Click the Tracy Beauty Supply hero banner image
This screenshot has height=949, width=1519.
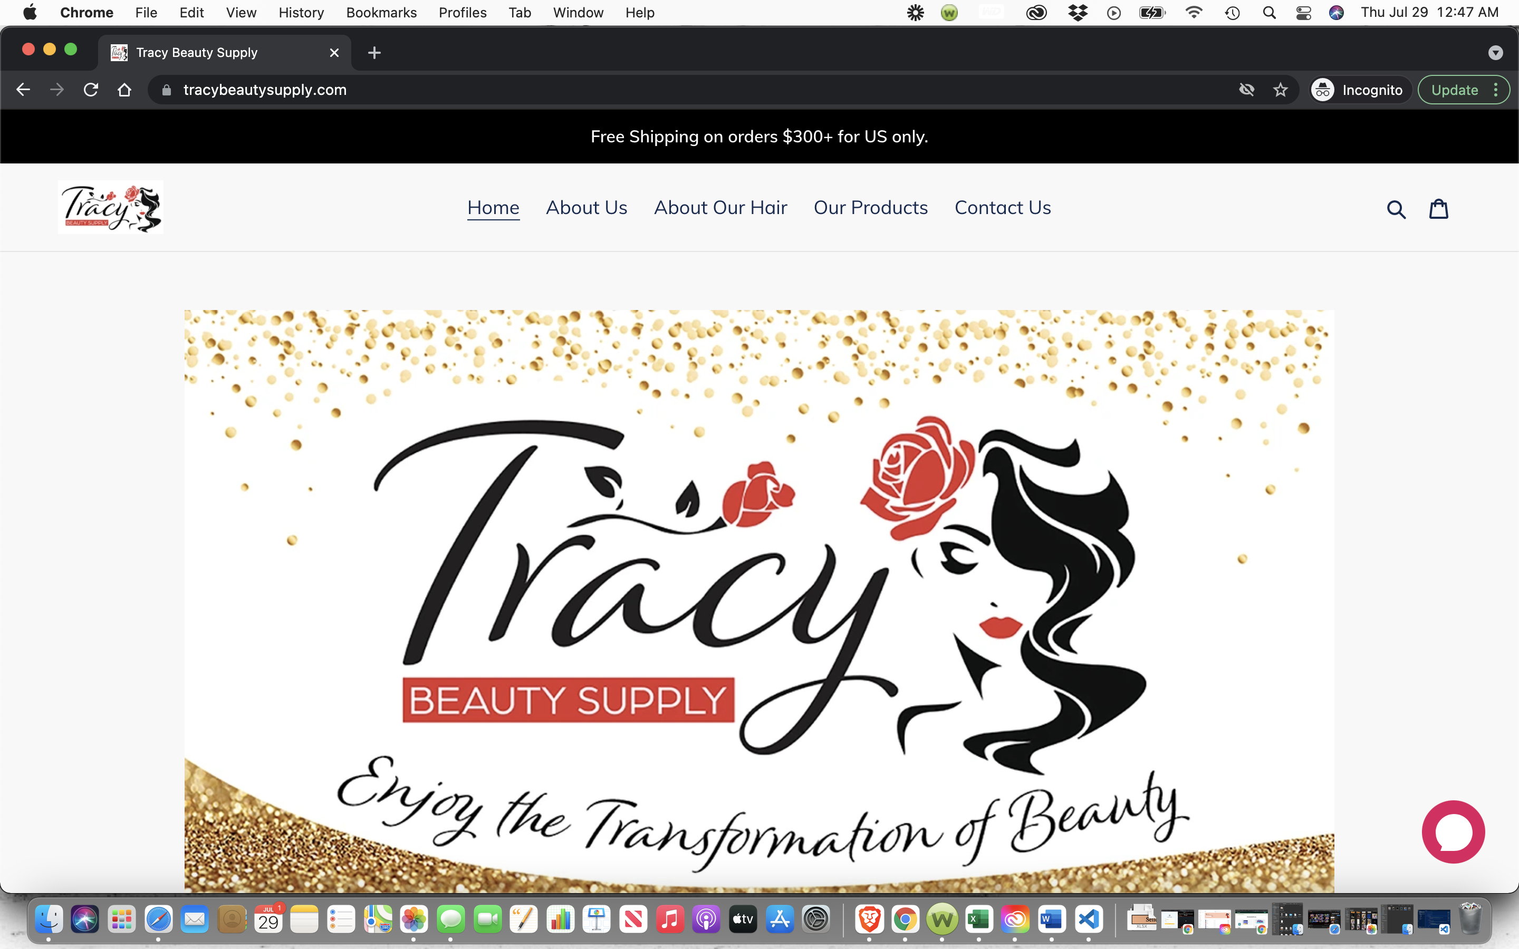[759, 601]
